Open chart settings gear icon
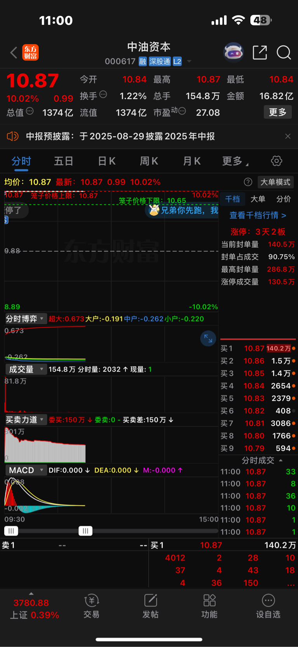Viewport: 298px width, 647px height. (x=276, y=161)
